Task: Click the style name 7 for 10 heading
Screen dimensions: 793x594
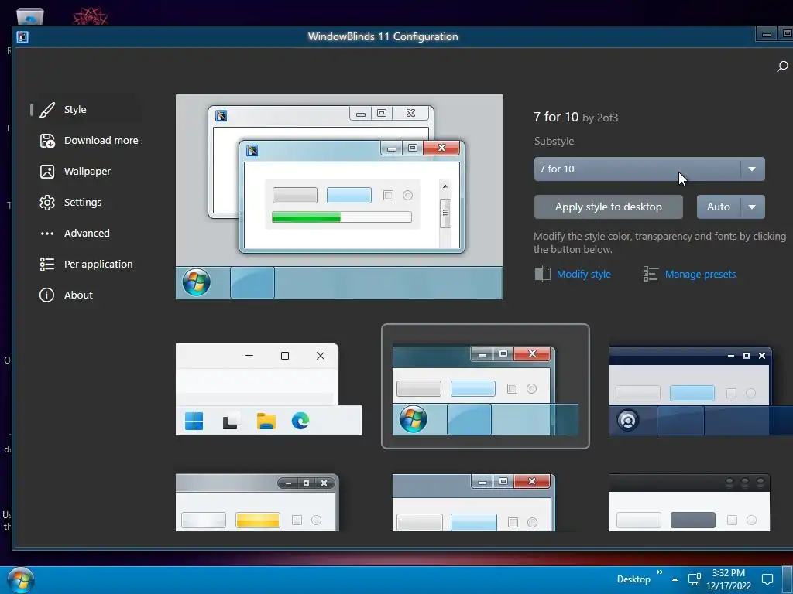Action: coord(556,118)
